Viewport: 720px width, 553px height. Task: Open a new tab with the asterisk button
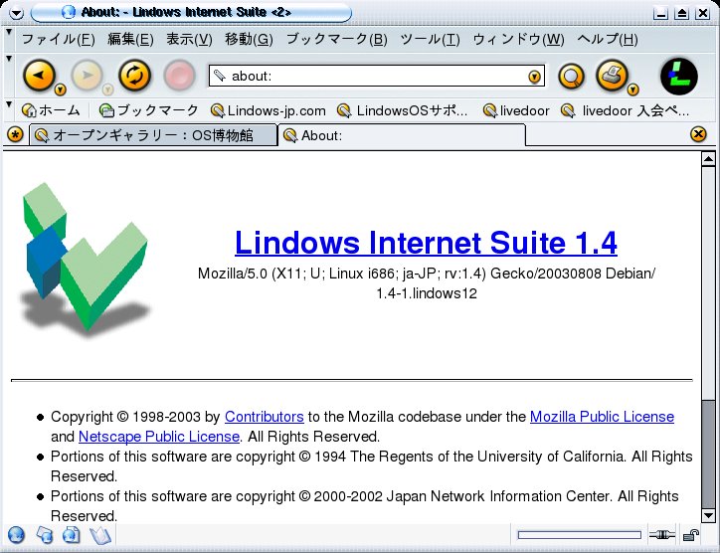coord(16,135)
